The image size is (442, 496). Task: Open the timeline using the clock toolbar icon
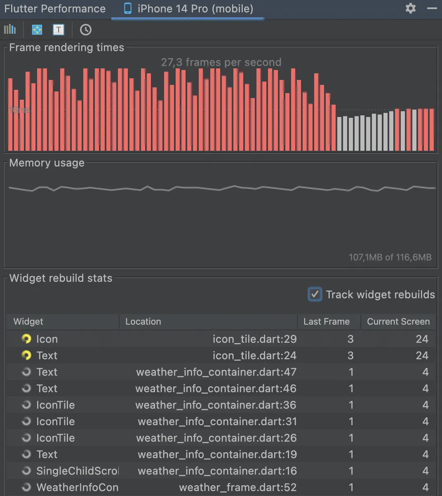pos(85,29)
